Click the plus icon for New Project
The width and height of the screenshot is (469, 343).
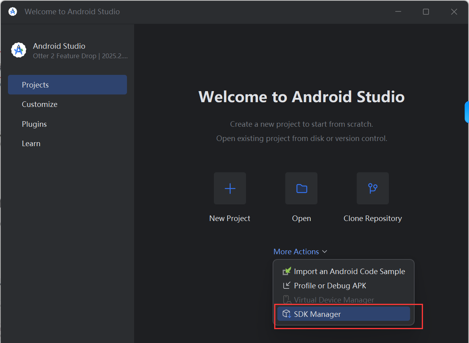click(230, 188)
